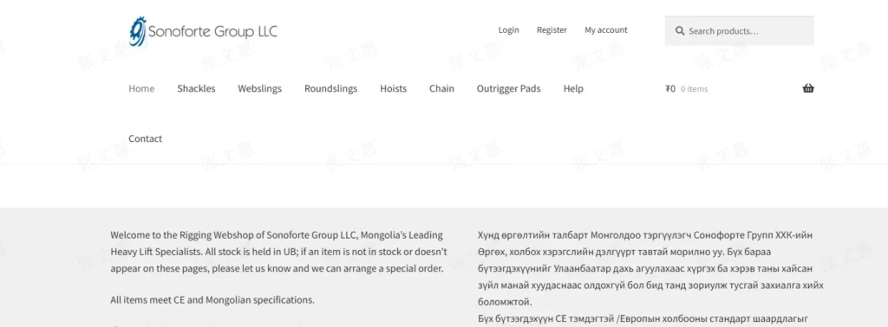View the ₮0 cart total

[x=670, y=88]
